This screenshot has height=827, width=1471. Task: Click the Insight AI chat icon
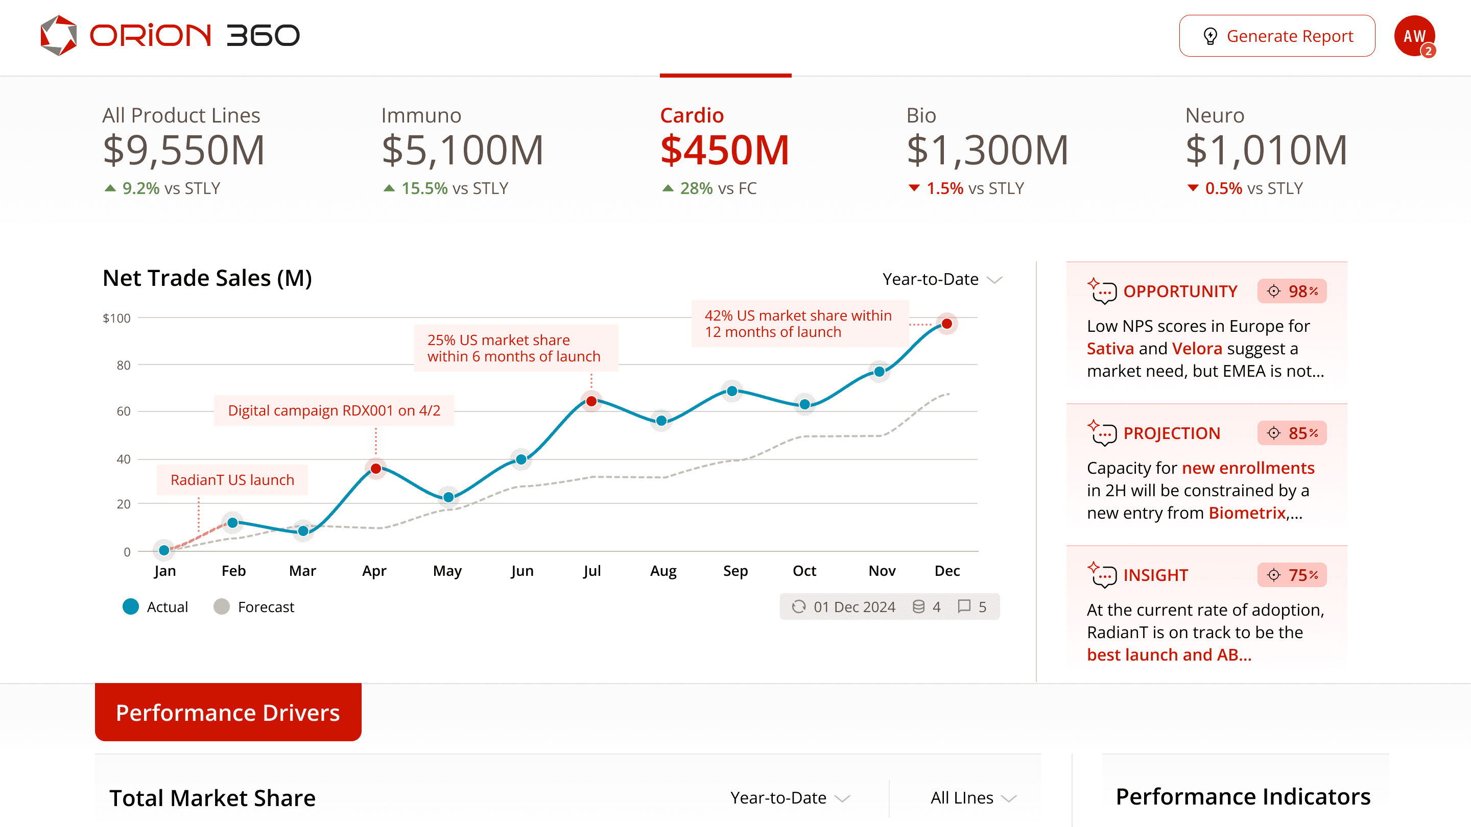click(1102, 575)
